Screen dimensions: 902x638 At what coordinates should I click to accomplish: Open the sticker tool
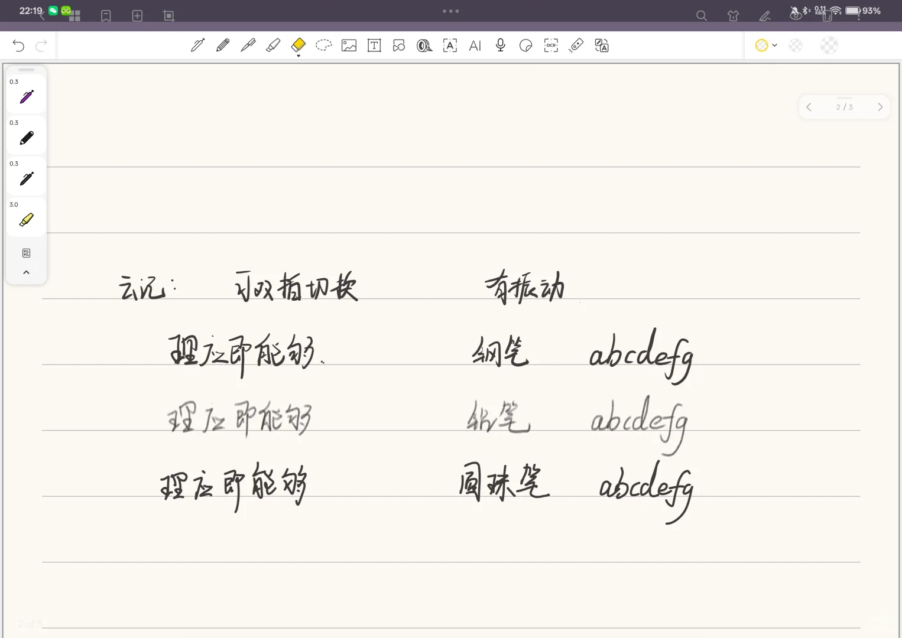pyautogui.click(x=525, y=45)
